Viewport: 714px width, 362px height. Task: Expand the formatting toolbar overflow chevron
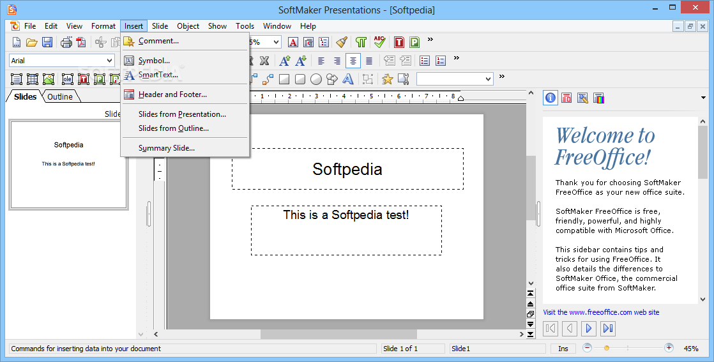(x=457, y=58)
